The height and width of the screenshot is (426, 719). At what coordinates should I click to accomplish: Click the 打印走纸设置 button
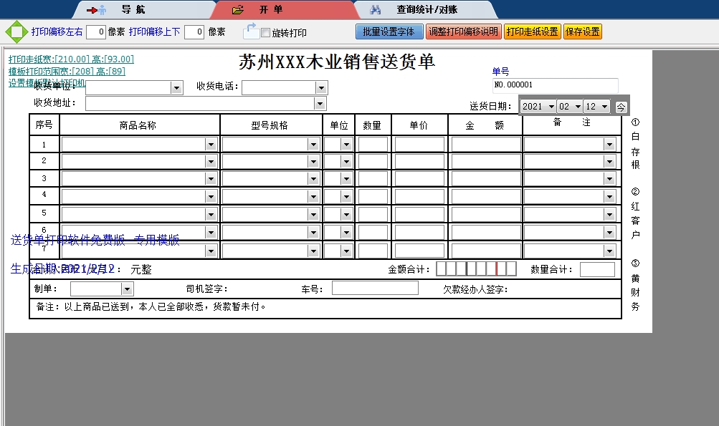(x=532, y=32)
